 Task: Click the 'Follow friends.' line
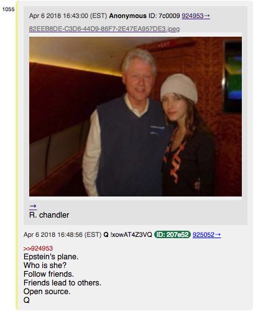point(48,274)
